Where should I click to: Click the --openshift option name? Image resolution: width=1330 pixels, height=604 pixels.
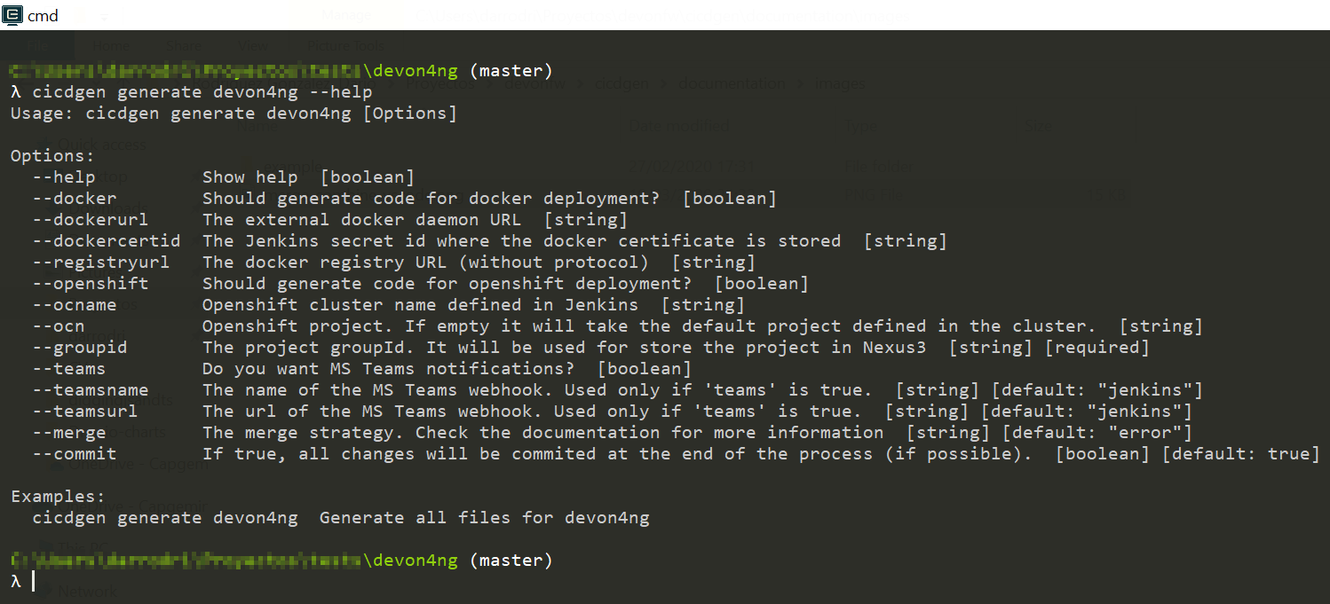point(90,284)
